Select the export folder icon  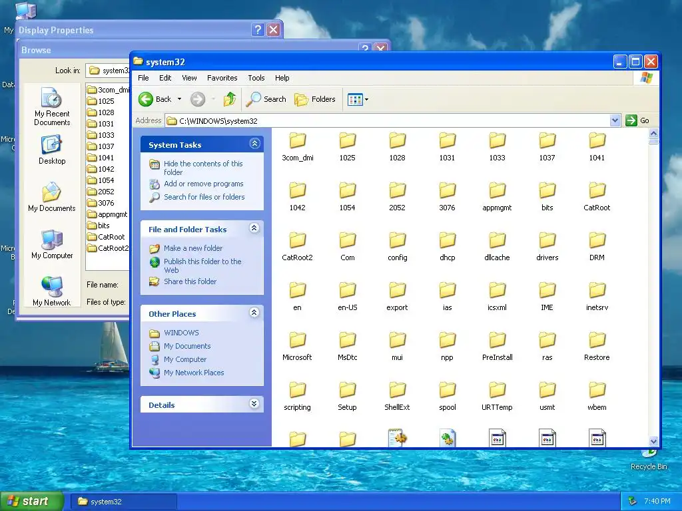[398, 290]
